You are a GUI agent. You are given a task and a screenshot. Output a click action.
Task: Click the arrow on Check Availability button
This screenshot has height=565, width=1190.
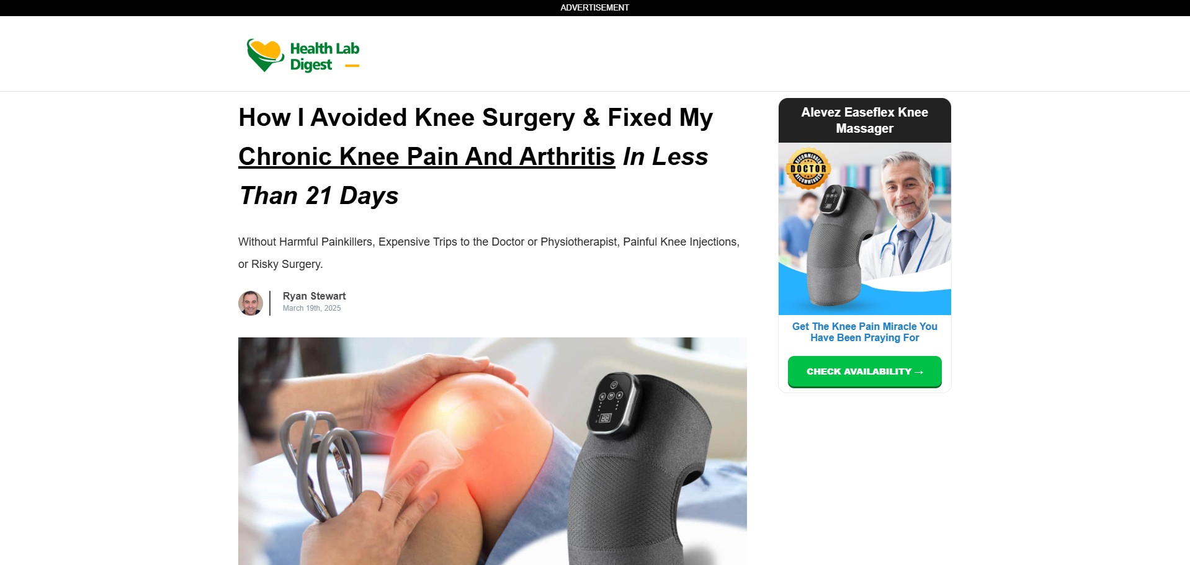[919, 372]
